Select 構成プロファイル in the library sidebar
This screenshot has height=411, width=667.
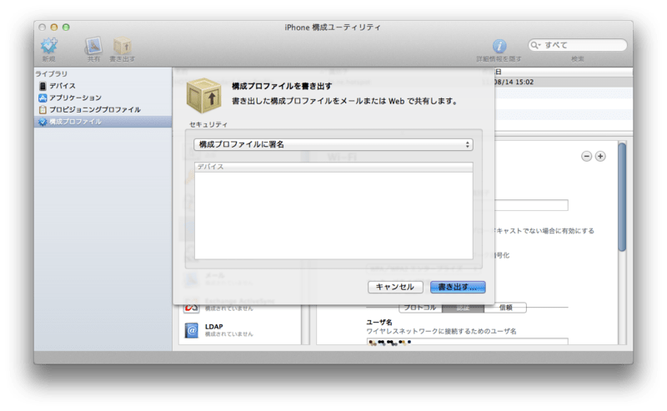[x=75, y=122]
